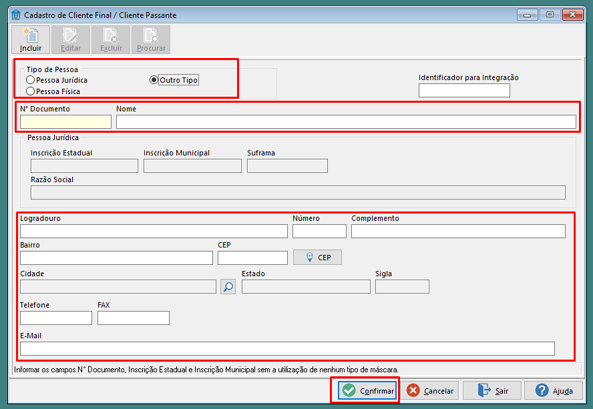Image resolution: width=593 pixels, height=409 pixels.
Task: Focus the Complemento field
Action: [458, 232]
